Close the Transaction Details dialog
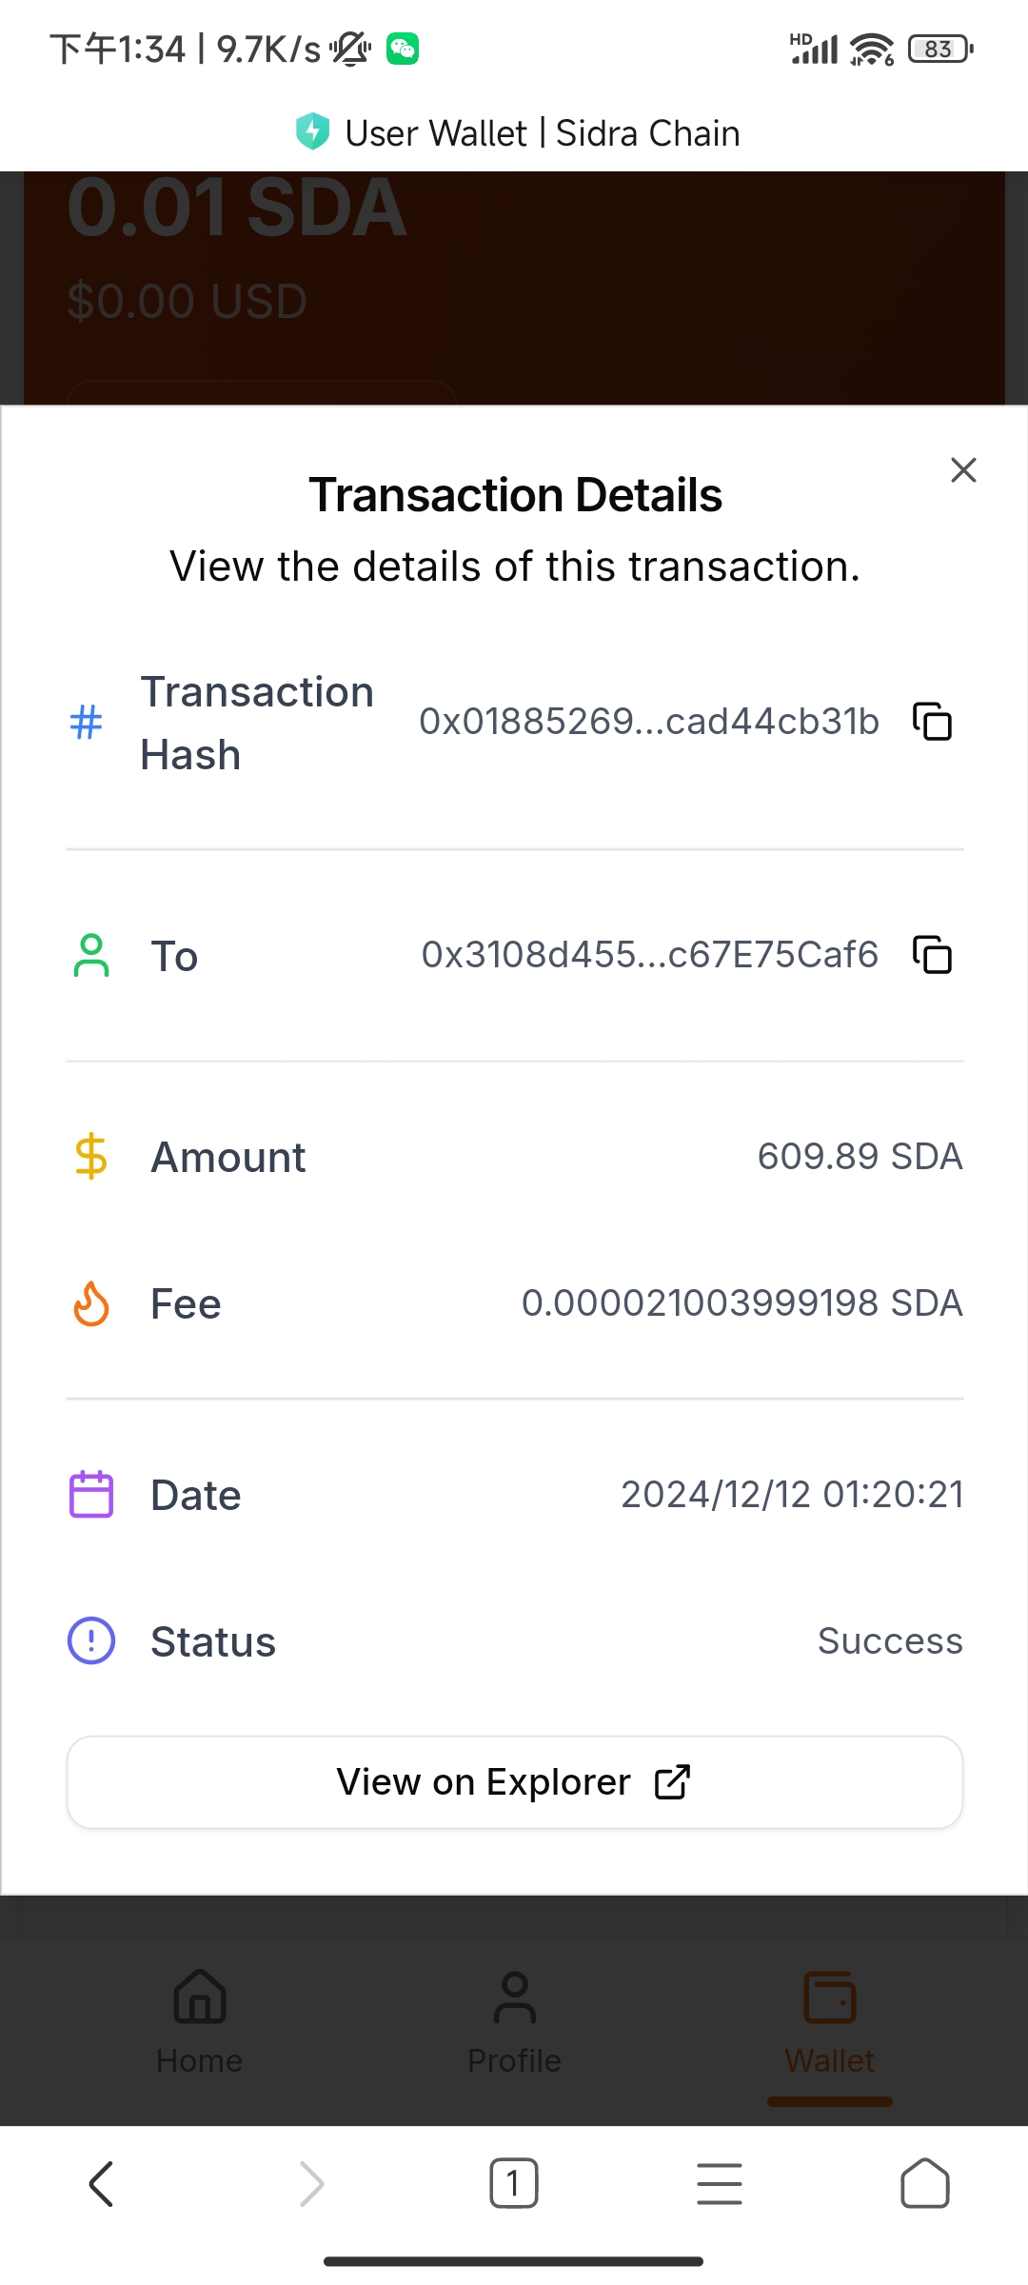Screen dimensions: 1028x2285 tap(963, 469)
